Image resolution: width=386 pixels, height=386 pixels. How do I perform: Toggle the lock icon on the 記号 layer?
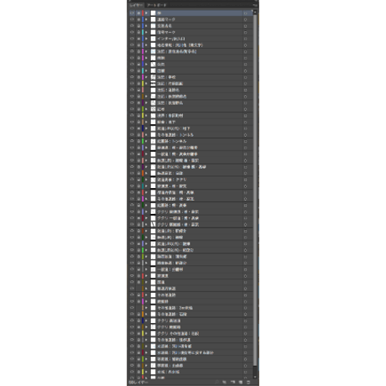click(x=138, y=109)
